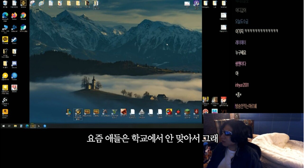Open the League of Legends shortcut
This screenshot has height=168, width=304.
69,113
